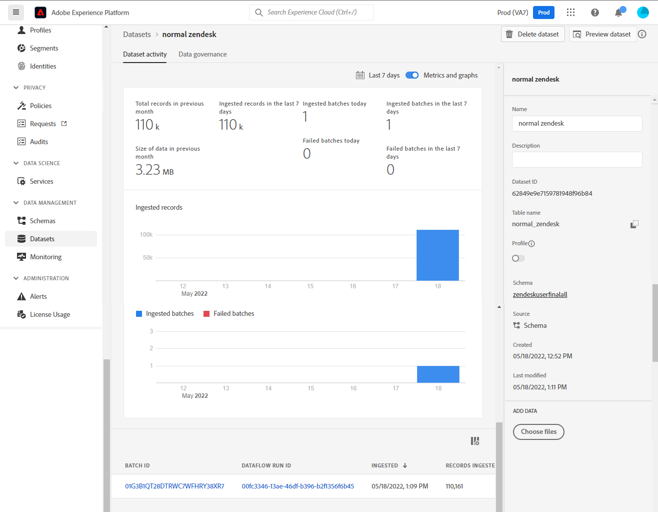Open column settings for batch table
The width and height of the screenshot is (658, 512).
click(x=475, y=441)
